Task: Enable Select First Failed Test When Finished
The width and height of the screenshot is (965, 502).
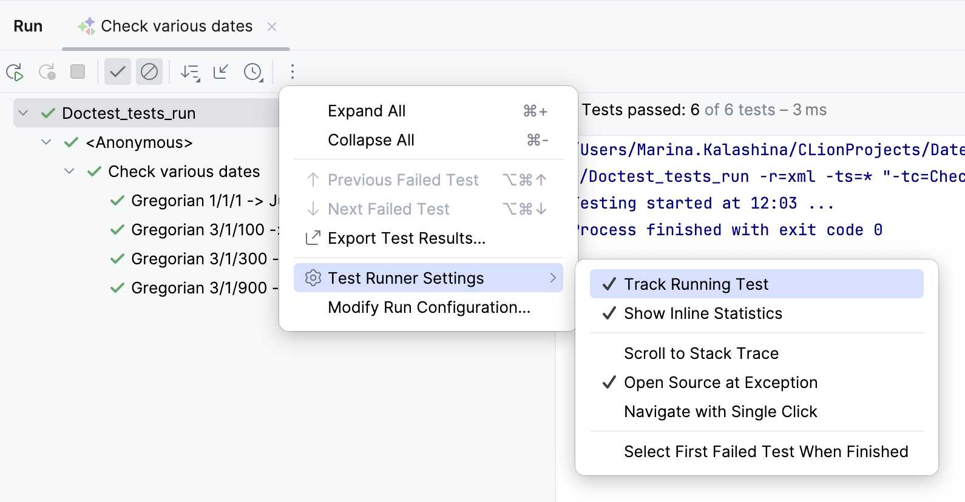Action: tap(766, 451)
